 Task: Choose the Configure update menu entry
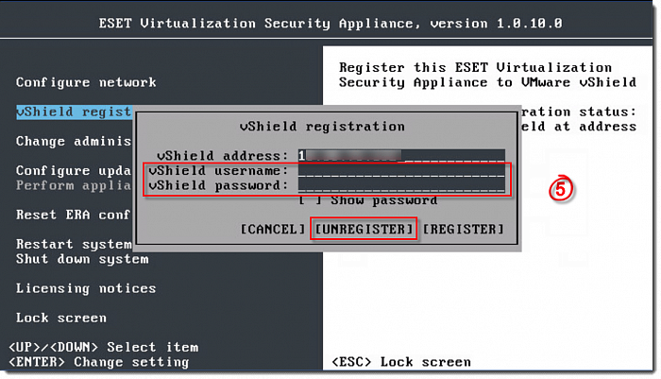pos(74,170)
